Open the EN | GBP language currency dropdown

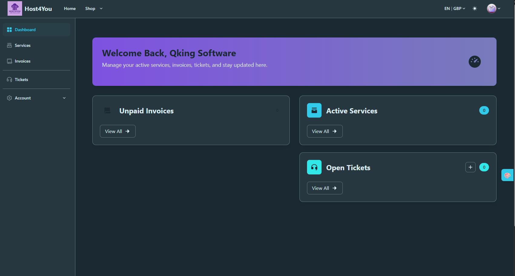454,8
